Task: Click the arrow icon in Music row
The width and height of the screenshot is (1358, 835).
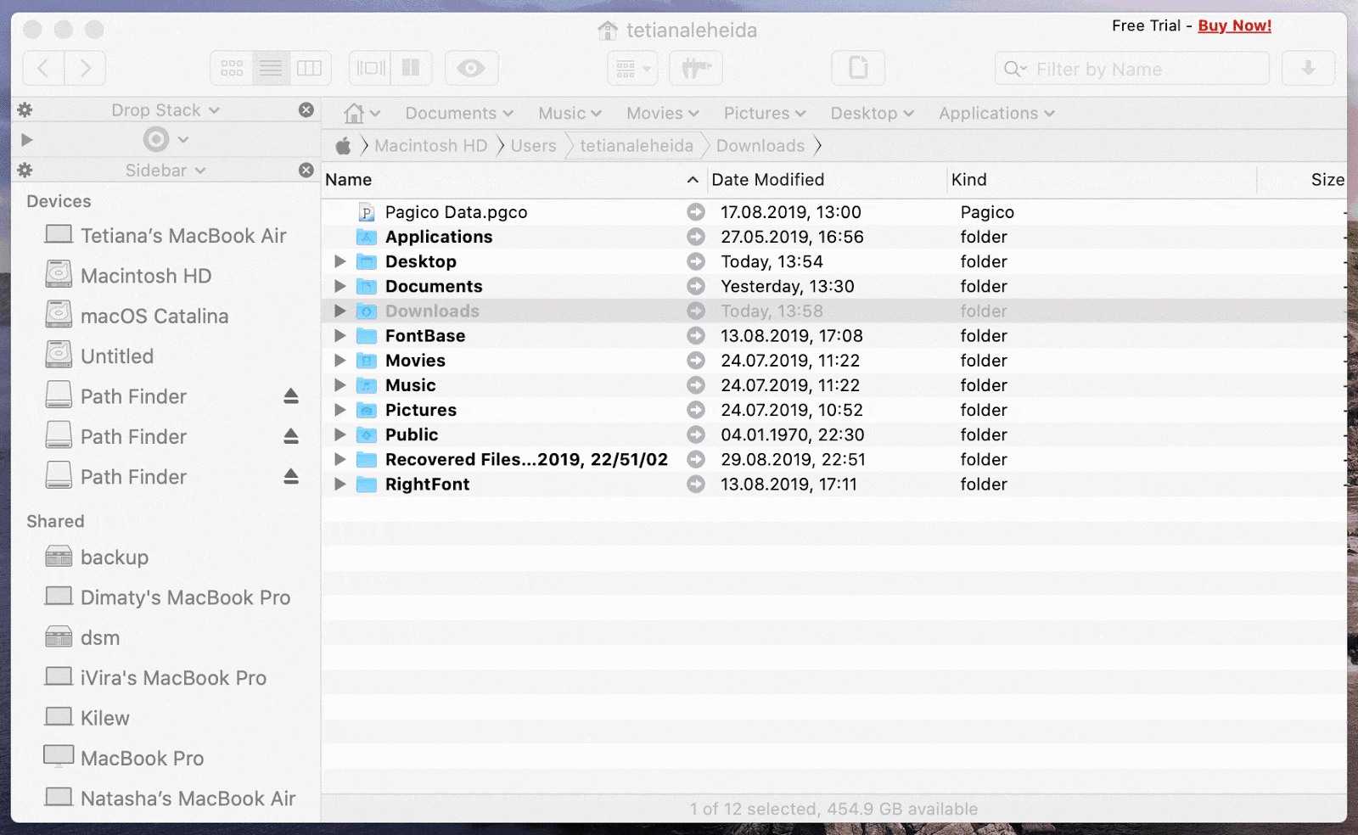Action: [696, 385]
